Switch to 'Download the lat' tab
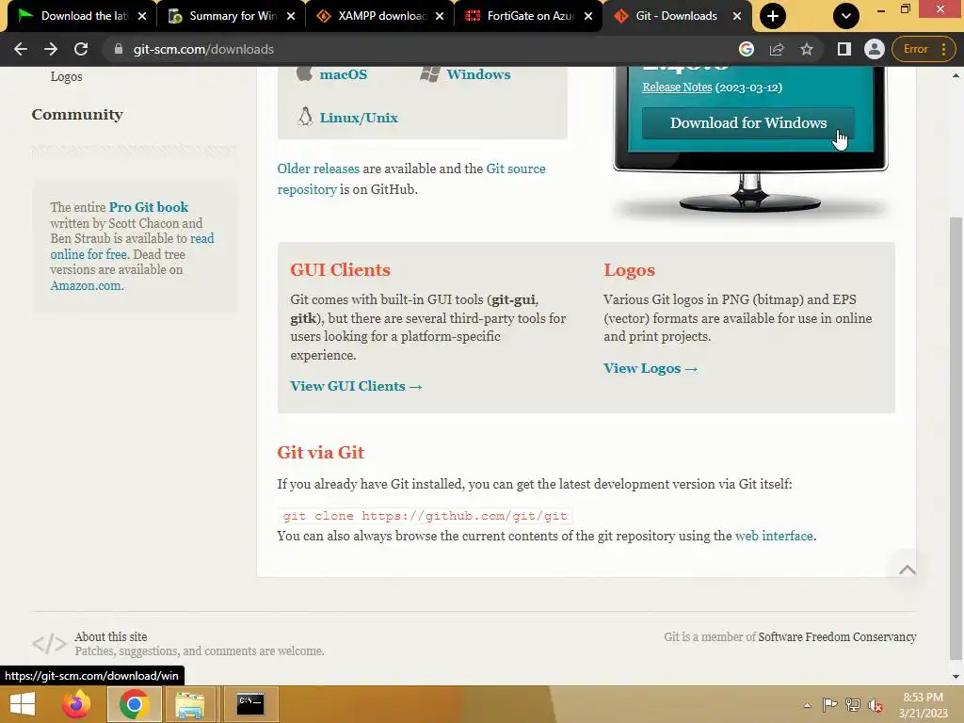 click(x=82, y=16)
